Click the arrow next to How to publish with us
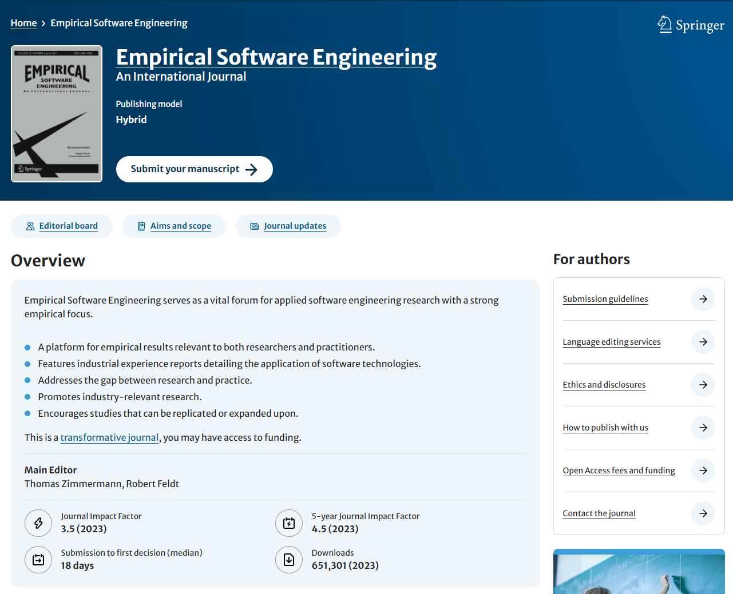Screen dimensions: 733x594 pos(703,428)
